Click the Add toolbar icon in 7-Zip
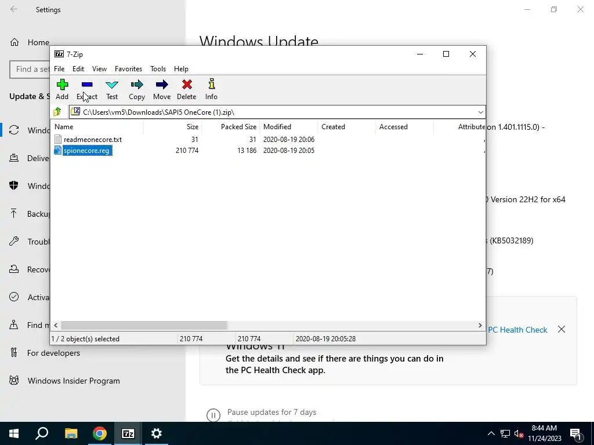This screenshot has height=445, width=594. (x=62, y=85)
